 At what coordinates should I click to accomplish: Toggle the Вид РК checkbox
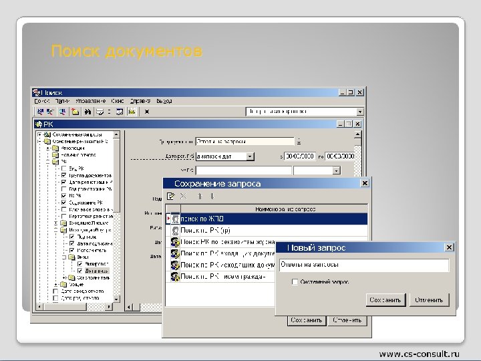[x=64, y=168]
